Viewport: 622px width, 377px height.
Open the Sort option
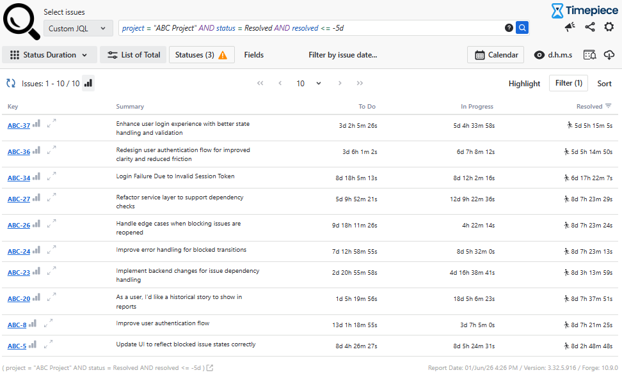coord(604,84)
